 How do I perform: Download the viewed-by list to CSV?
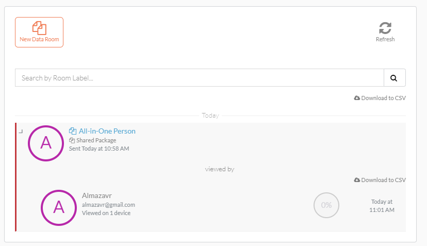(x=380, y=180)
